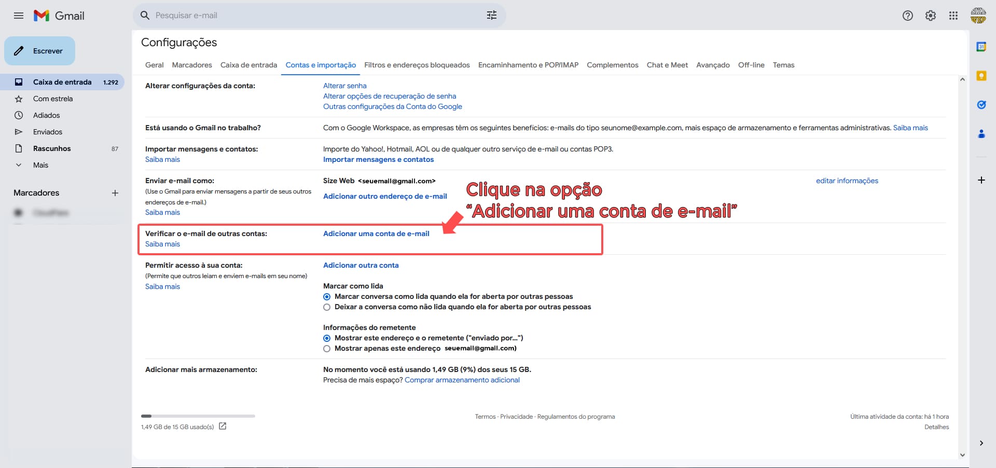Open search options filter icon

point(491,16)
